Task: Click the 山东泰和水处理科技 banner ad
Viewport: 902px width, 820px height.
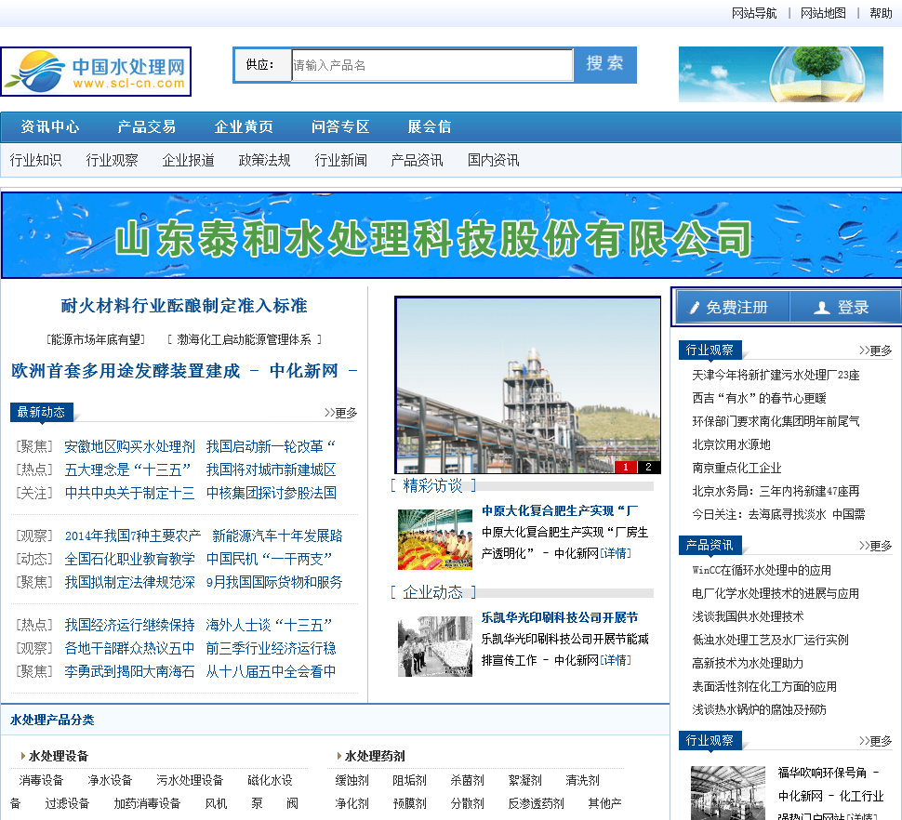Action: [x=451, y=235]
